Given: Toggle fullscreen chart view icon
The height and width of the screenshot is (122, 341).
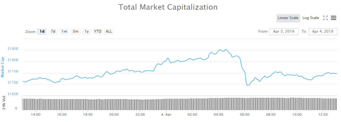Looking at the screenshot, I should (x=326, y=18).
